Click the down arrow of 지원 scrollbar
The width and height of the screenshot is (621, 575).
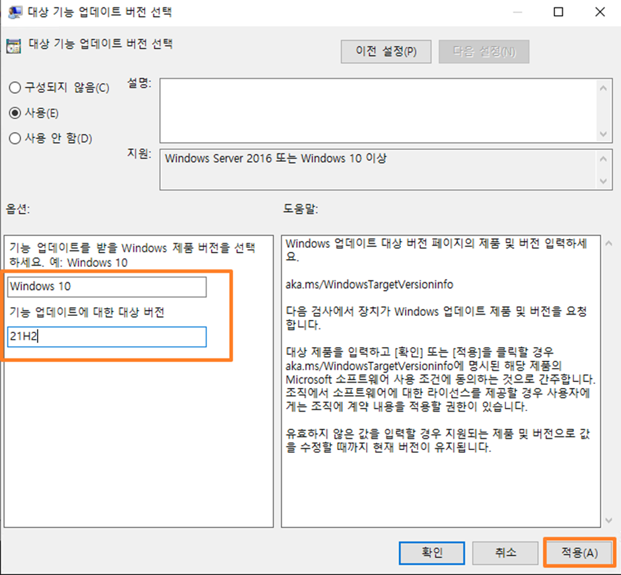pos(603,181)
